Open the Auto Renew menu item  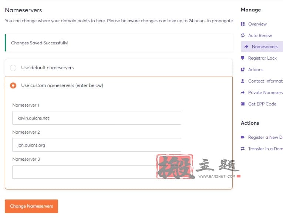[260, 36]
